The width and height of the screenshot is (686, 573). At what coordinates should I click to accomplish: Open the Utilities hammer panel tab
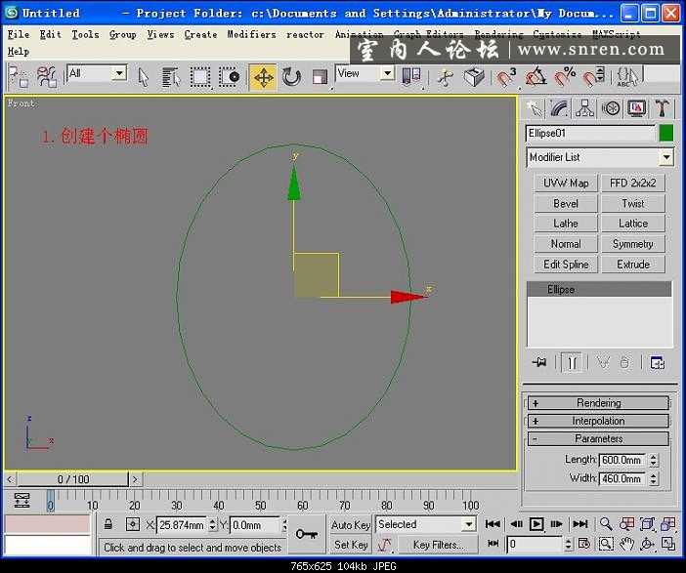click(x=663, y=108)
